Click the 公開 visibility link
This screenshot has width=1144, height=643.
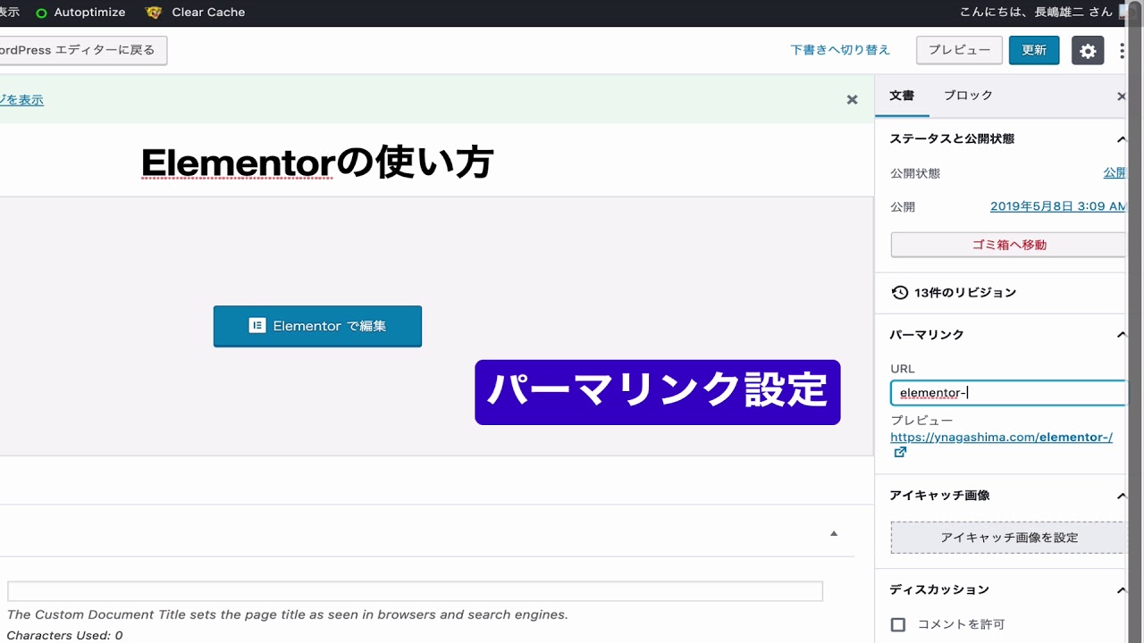pos(1115,173)
